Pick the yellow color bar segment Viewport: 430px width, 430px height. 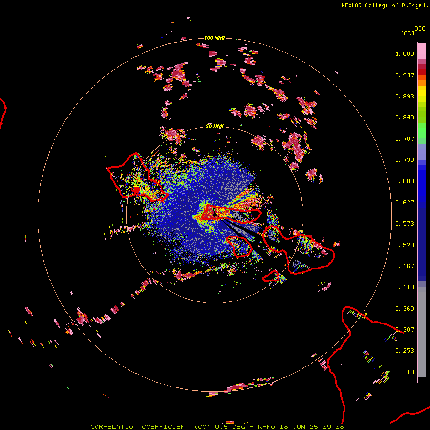coord(422,94)
